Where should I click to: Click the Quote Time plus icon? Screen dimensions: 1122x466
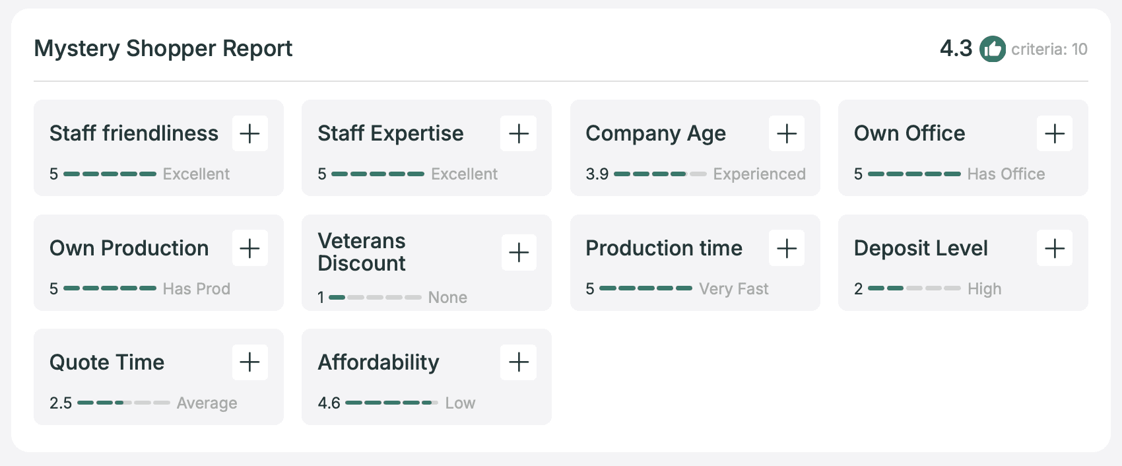click(249, 362)
